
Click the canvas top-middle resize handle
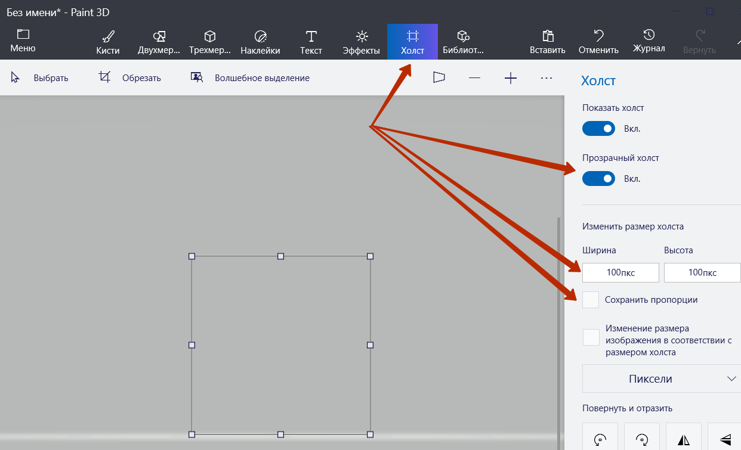point(281,256)
